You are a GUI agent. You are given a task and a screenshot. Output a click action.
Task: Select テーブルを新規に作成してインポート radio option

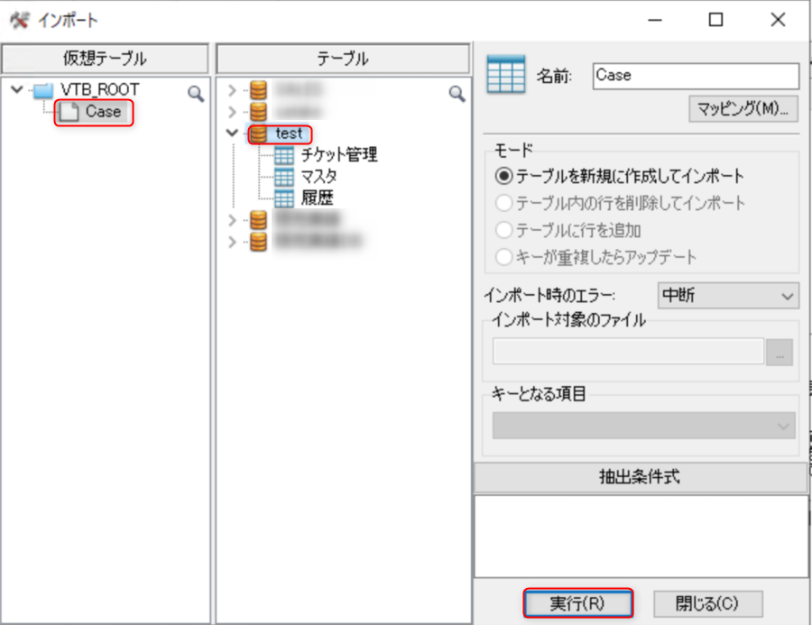tap(504, 176)
